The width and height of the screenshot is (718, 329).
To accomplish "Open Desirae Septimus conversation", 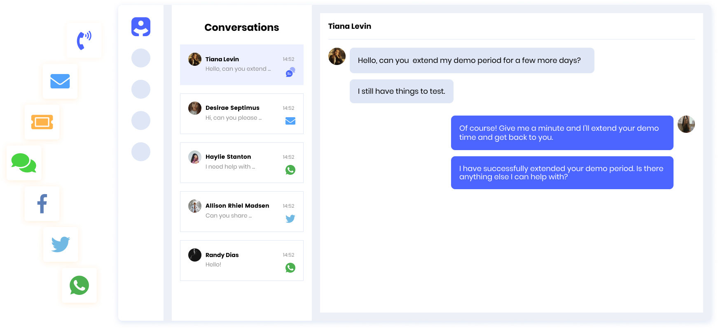I will pyautogui.click(x=241, y=114).
